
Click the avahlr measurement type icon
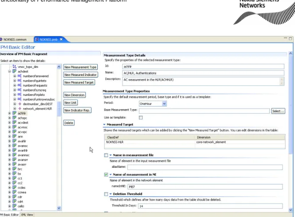tap(15, 141)
